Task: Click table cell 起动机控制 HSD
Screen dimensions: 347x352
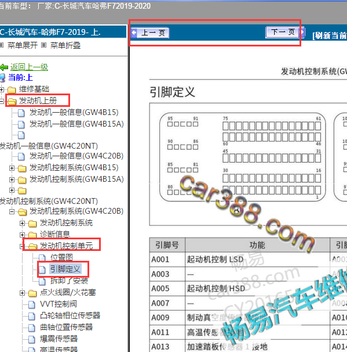Action: (x=257, y=289)
